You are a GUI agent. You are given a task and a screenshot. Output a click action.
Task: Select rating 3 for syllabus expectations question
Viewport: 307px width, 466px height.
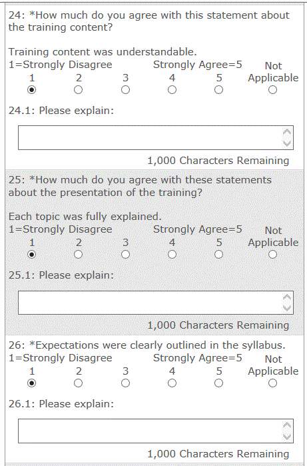click(x=125, y=383)
